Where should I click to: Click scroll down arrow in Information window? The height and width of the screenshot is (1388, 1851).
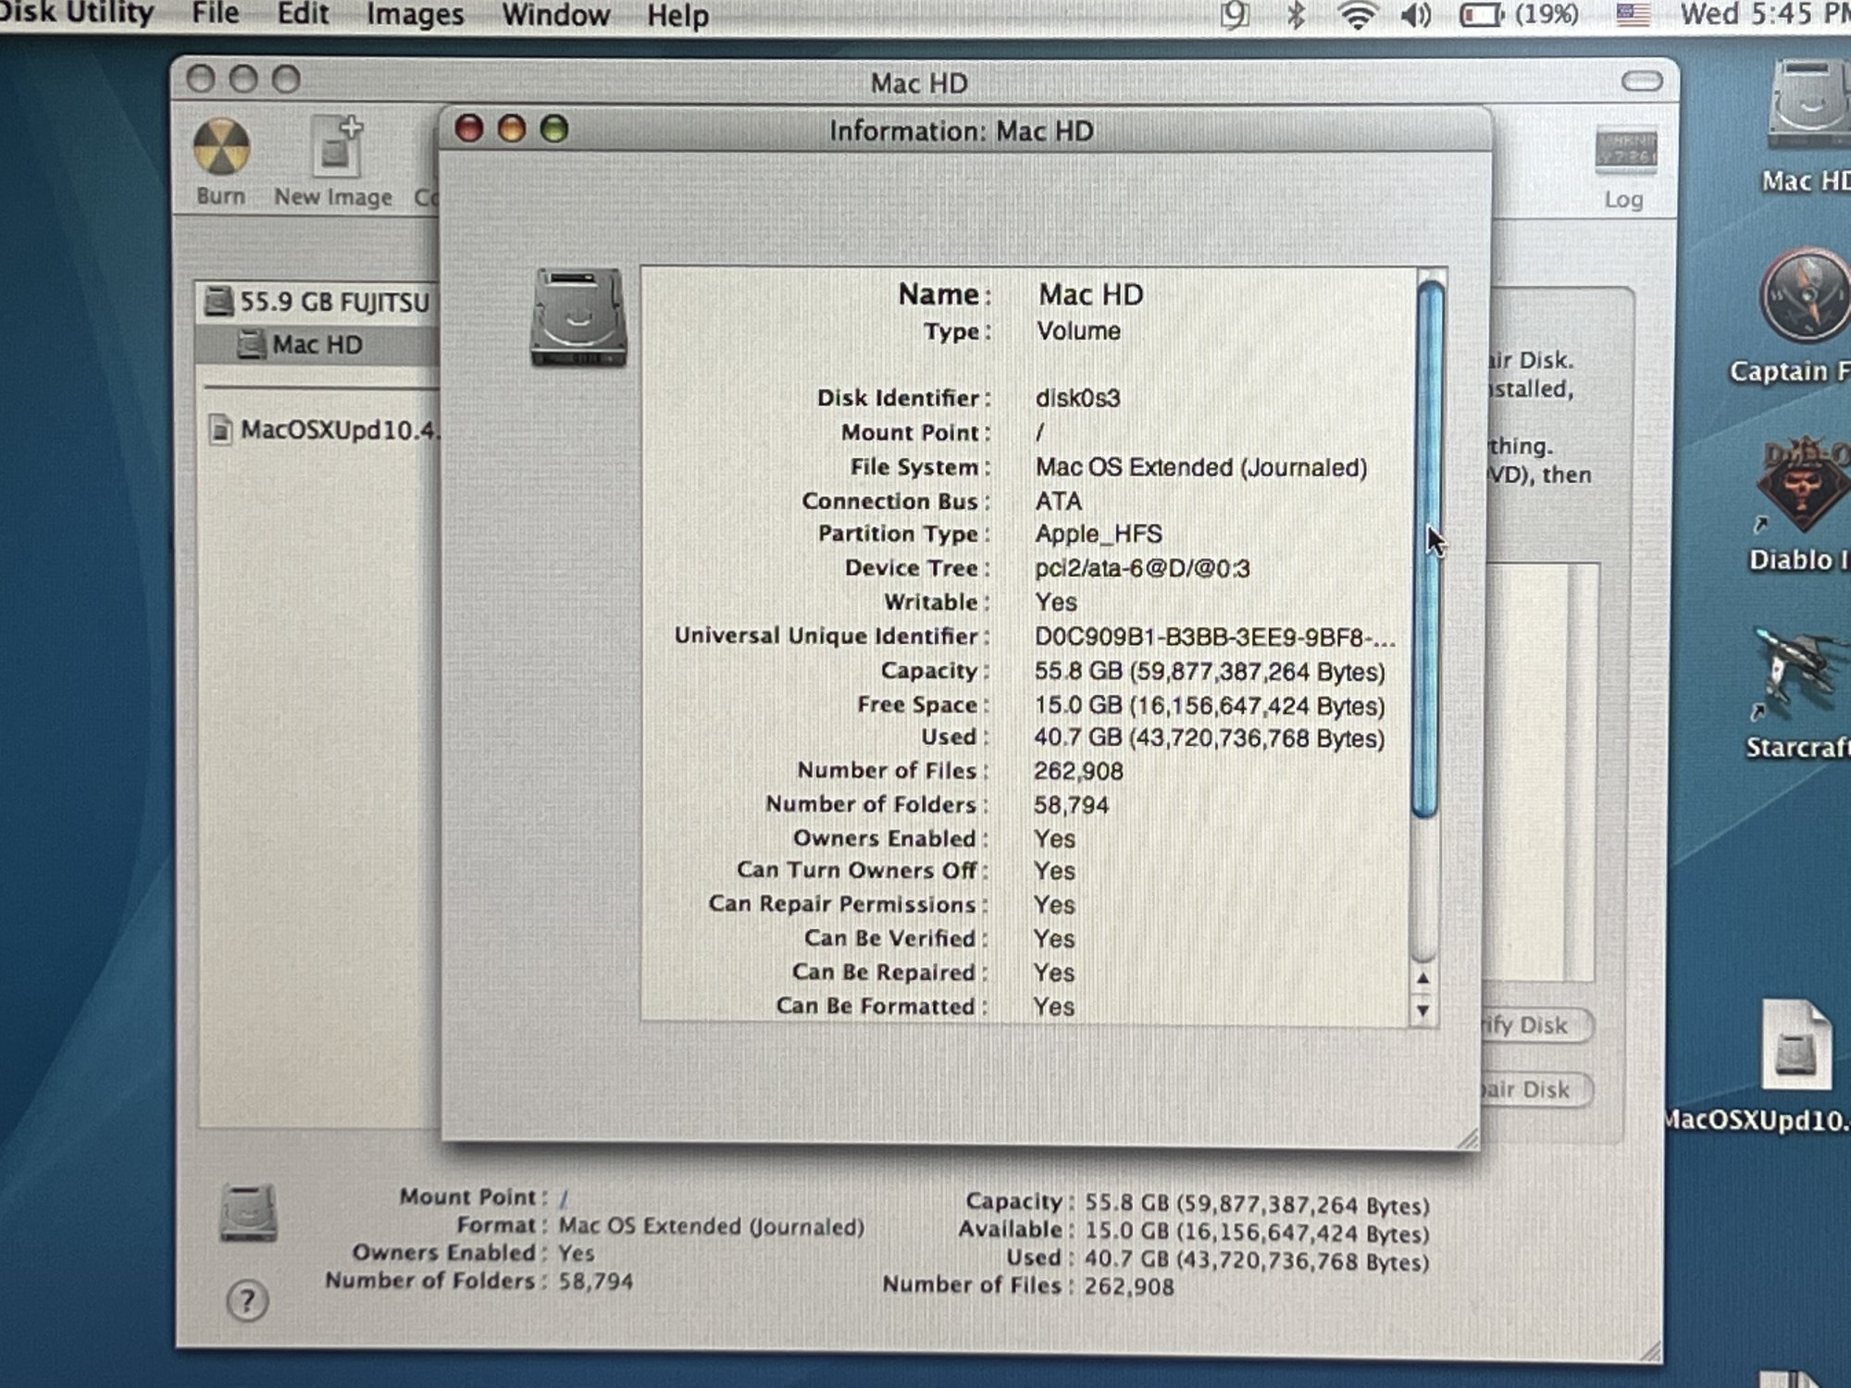click(x=1422, y=1010)
